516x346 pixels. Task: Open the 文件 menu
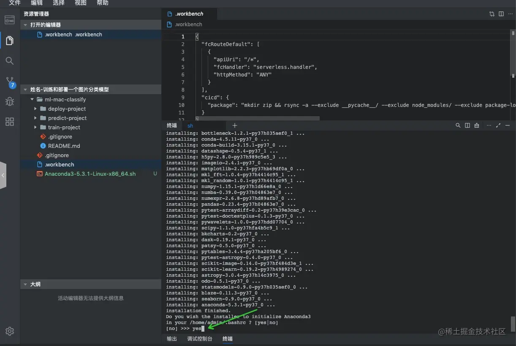click(15, 3)
